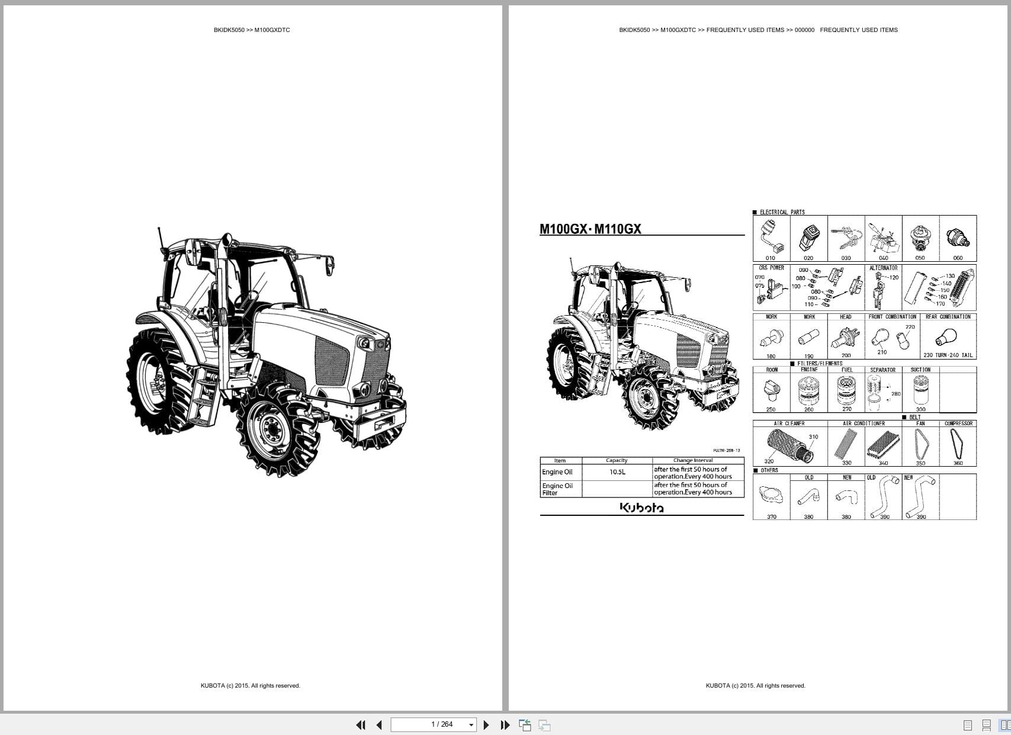
Task: Go to the next page
Action: coord(486,725)
